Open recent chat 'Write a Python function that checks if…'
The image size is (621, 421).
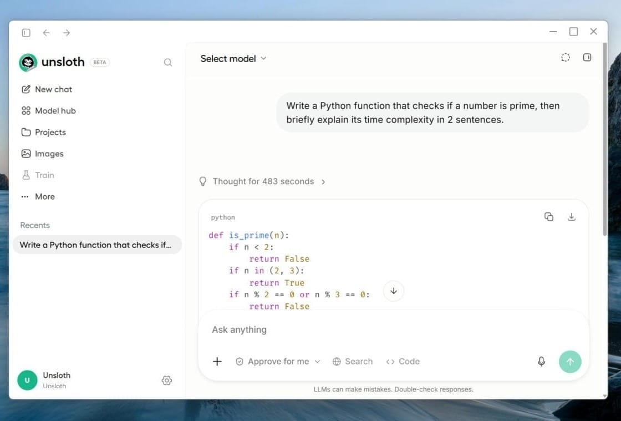click(x=97, y=245)
